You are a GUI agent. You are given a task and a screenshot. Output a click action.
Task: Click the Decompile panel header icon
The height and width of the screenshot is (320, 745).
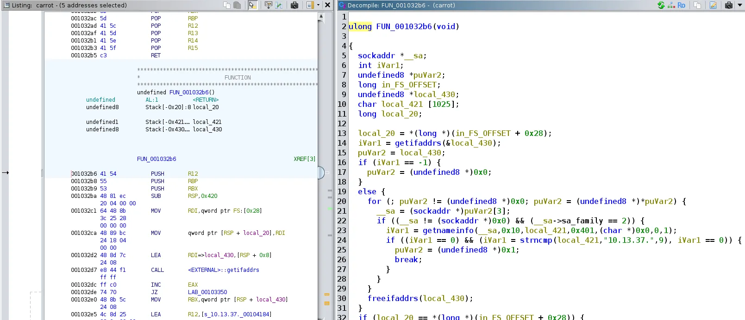coord(342,5)
